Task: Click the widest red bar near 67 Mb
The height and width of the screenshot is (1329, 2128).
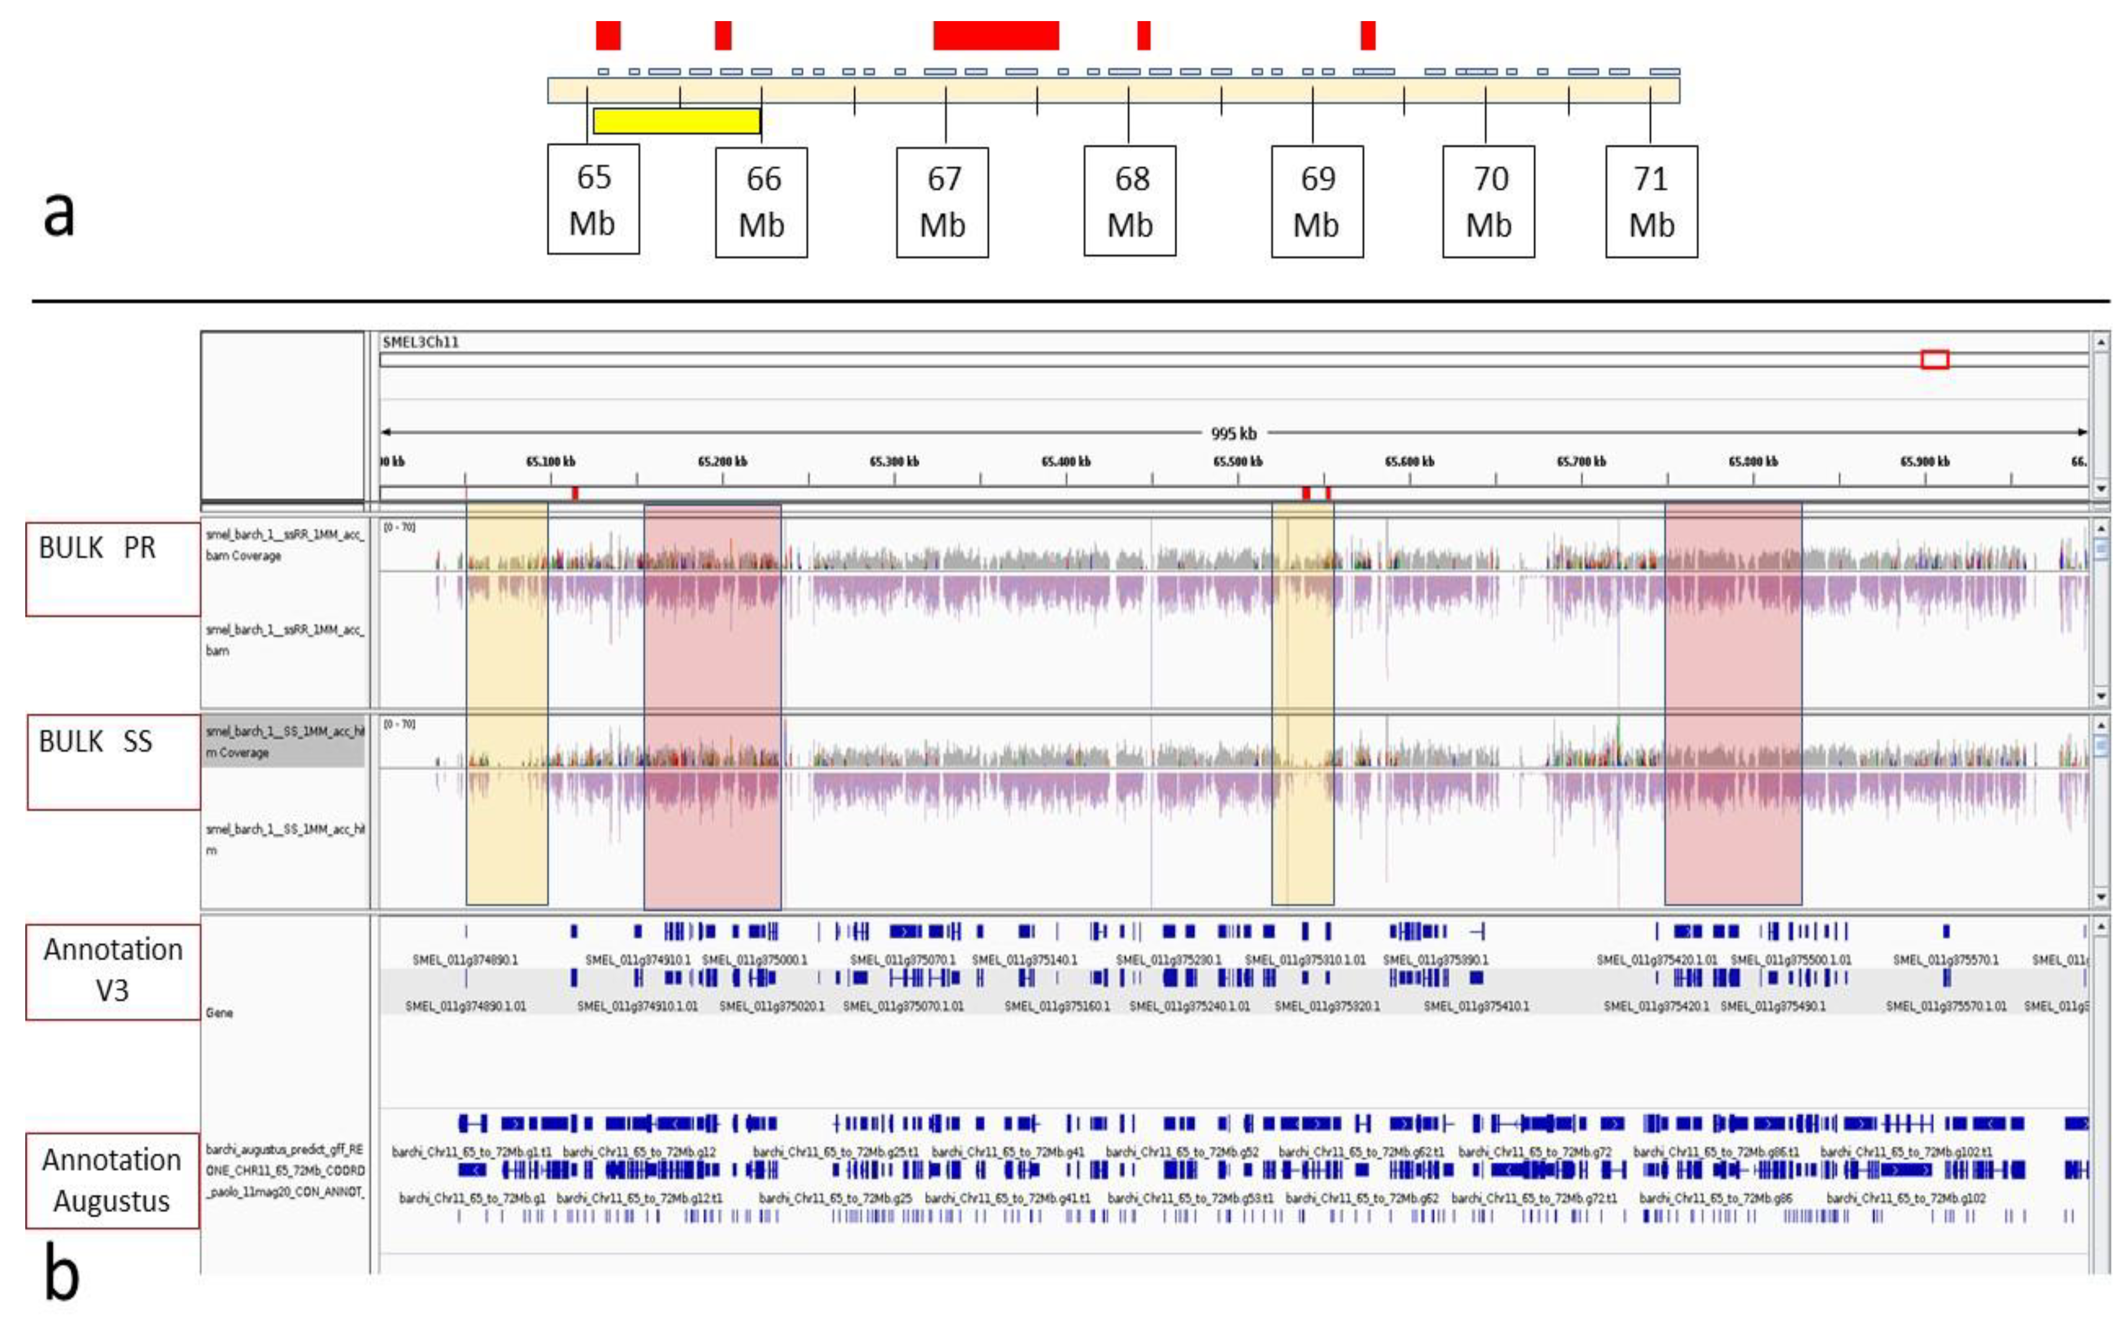Action: coord(996,36)
